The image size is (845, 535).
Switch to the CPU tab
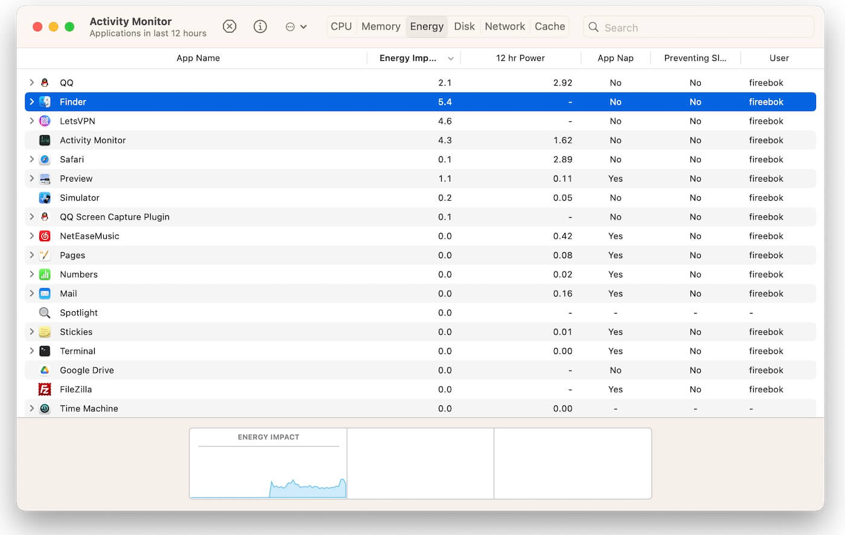point(341,27)
